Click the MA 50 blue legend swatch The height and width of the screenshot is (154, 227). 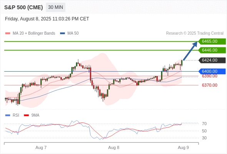click(x=62, y=33)
